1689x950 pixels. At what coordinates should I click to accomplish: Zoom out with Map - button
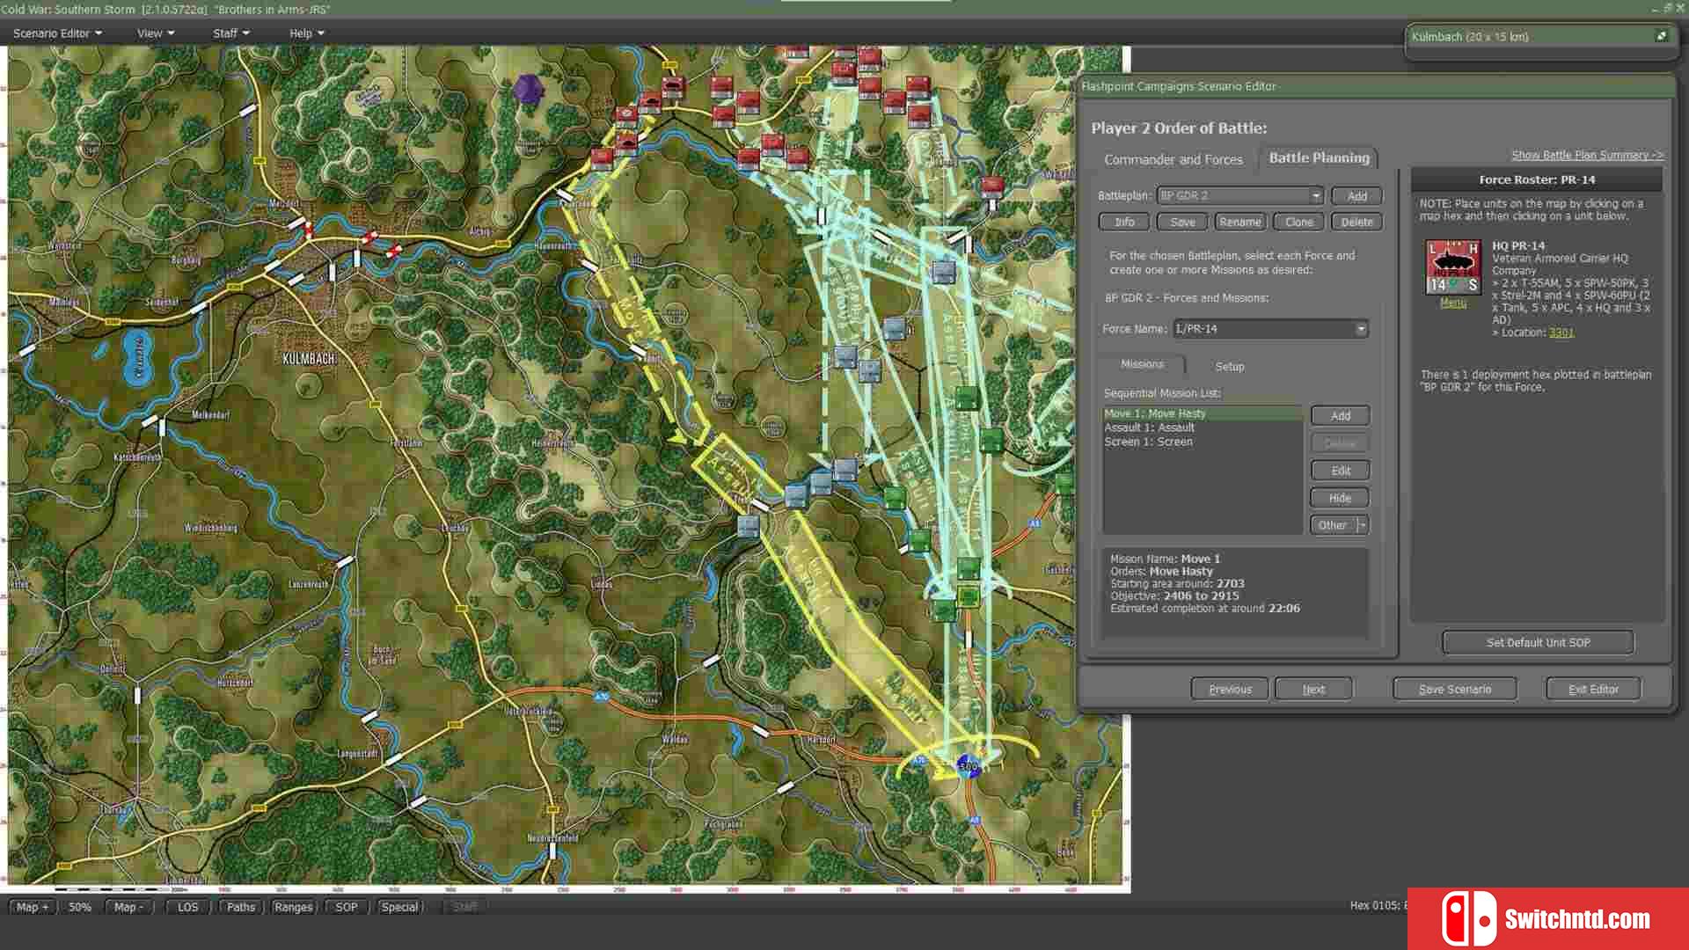tap(128, 907)
